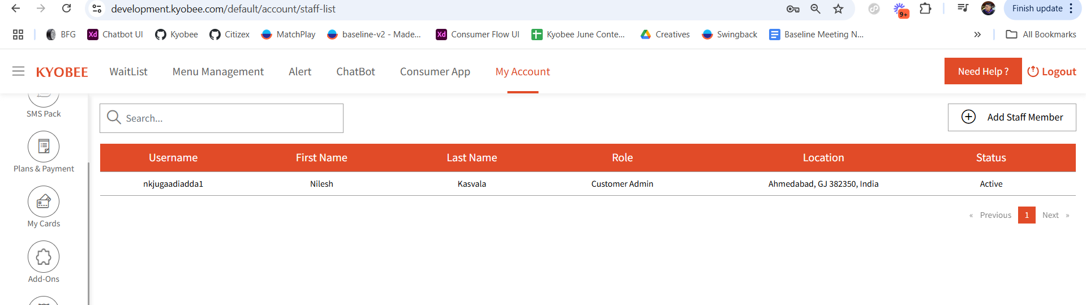
Task: Open the browser extensions puzzle icon
Action: [925, 8]
